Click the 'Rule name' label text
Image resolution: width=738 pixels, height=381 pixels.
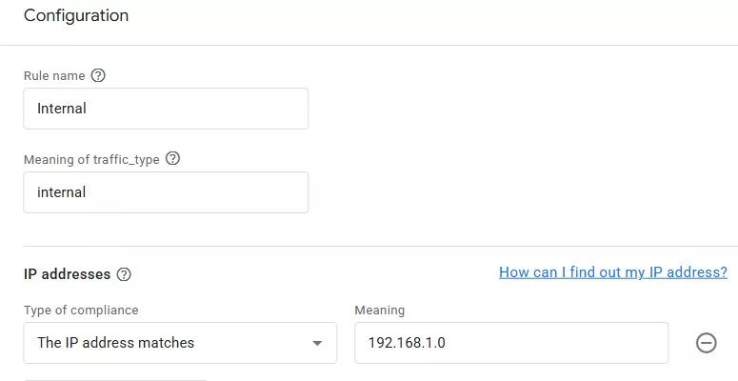point(54,76)
